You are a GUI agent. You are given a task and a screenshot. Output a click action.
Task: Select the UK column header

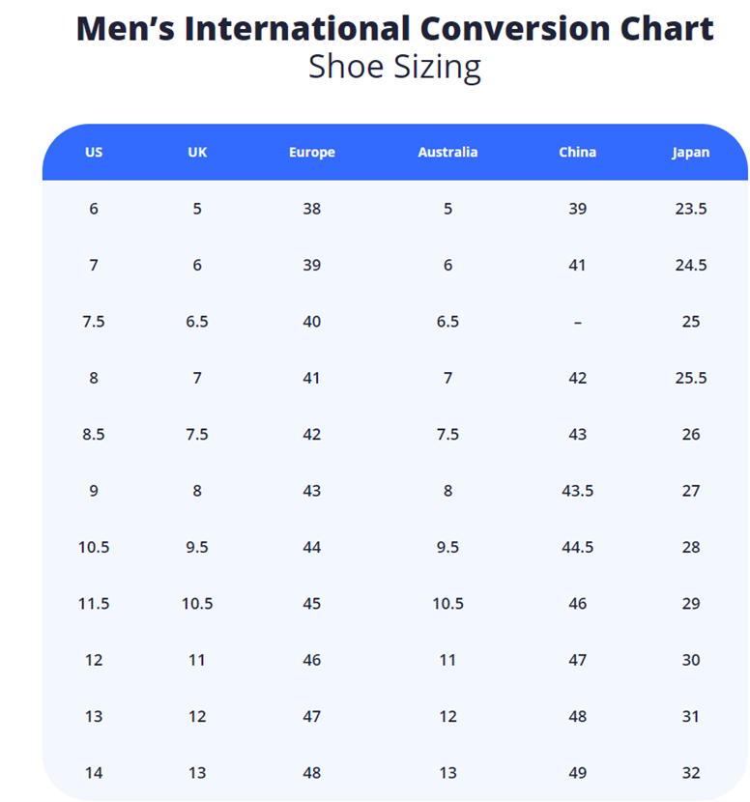pyautogui.click(x=197, y=153)
